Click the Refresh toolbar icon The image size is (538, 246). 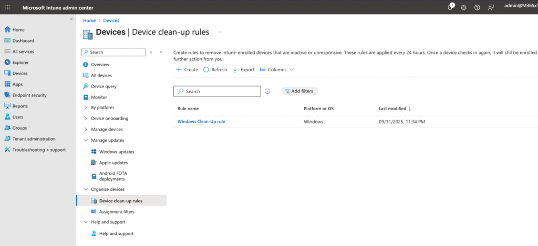[206, 70]
